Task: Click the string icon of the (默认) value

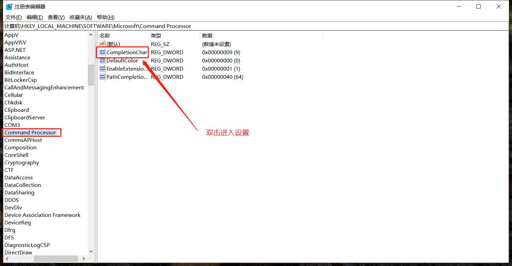Action: click(102, 44)
